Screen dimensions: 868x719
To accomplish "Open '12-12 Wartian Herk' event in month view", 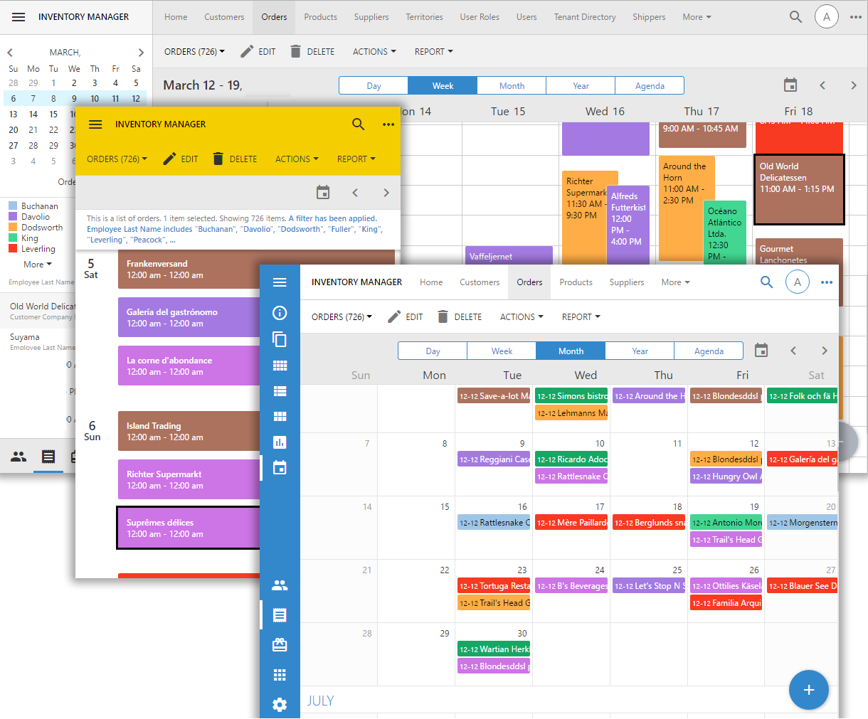I will pos(494,649).
